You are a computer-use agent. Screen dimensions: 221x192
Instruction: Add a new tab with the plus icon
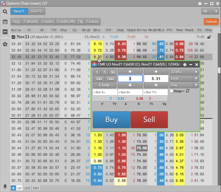13,188
